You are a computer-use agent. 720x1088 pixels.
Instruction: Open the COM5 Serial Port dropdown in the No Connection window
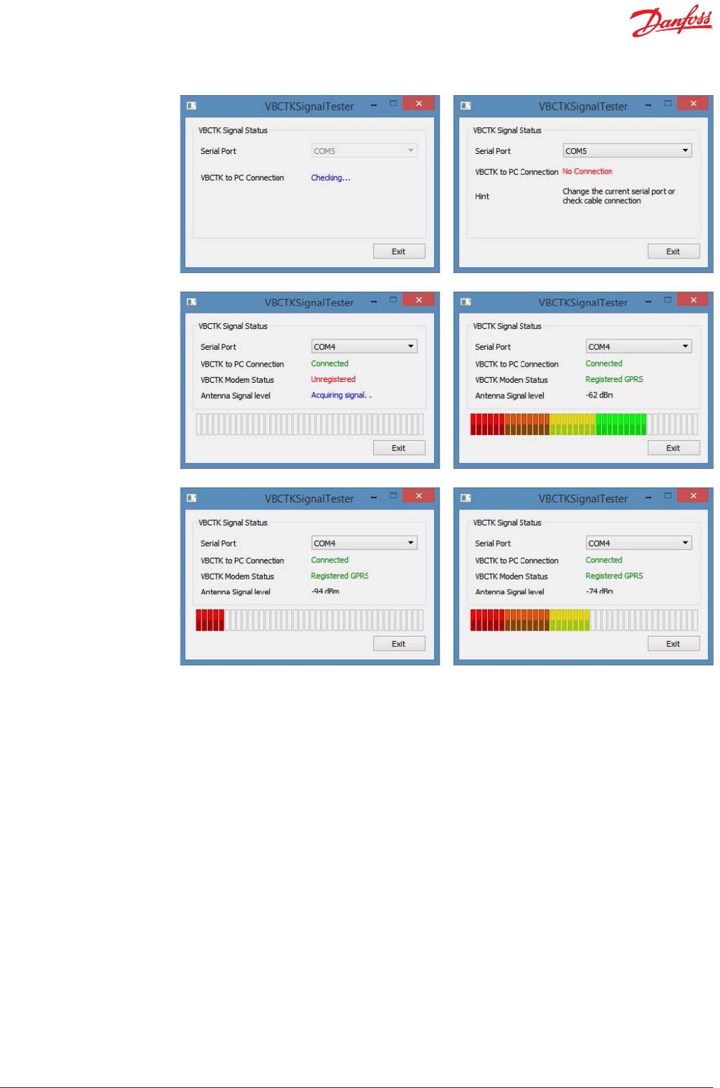coord(627,150)
